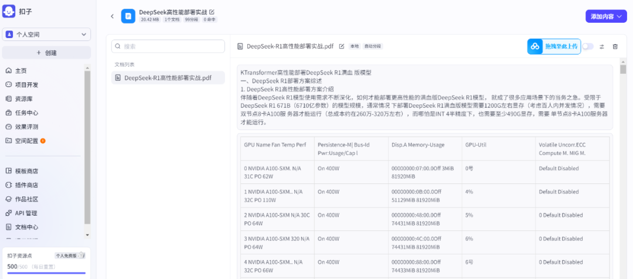
Task: Open 文档中心 link
Action: click(26, 227)
